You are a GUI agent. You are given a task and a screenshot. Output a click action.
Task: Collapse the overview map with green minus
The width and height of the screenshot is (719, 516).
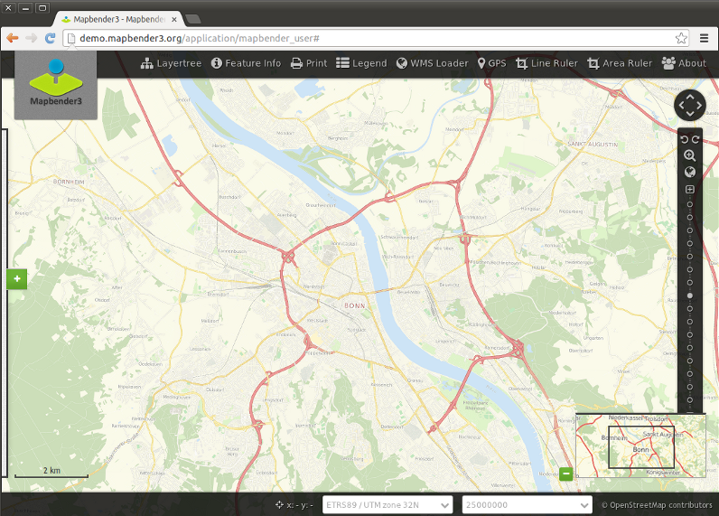(x=566, y=474)
